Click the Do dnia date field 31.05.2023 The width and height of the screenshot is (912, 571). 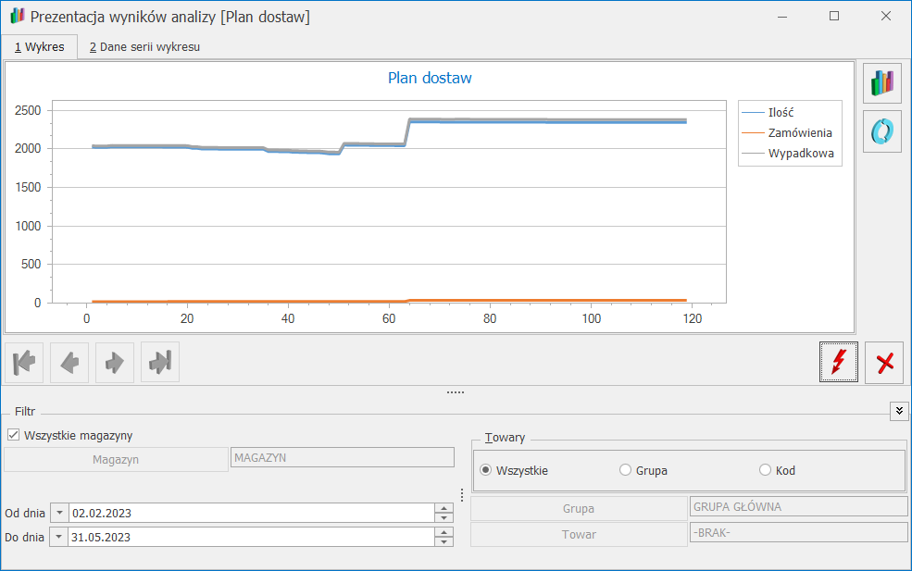coord(251,537)
